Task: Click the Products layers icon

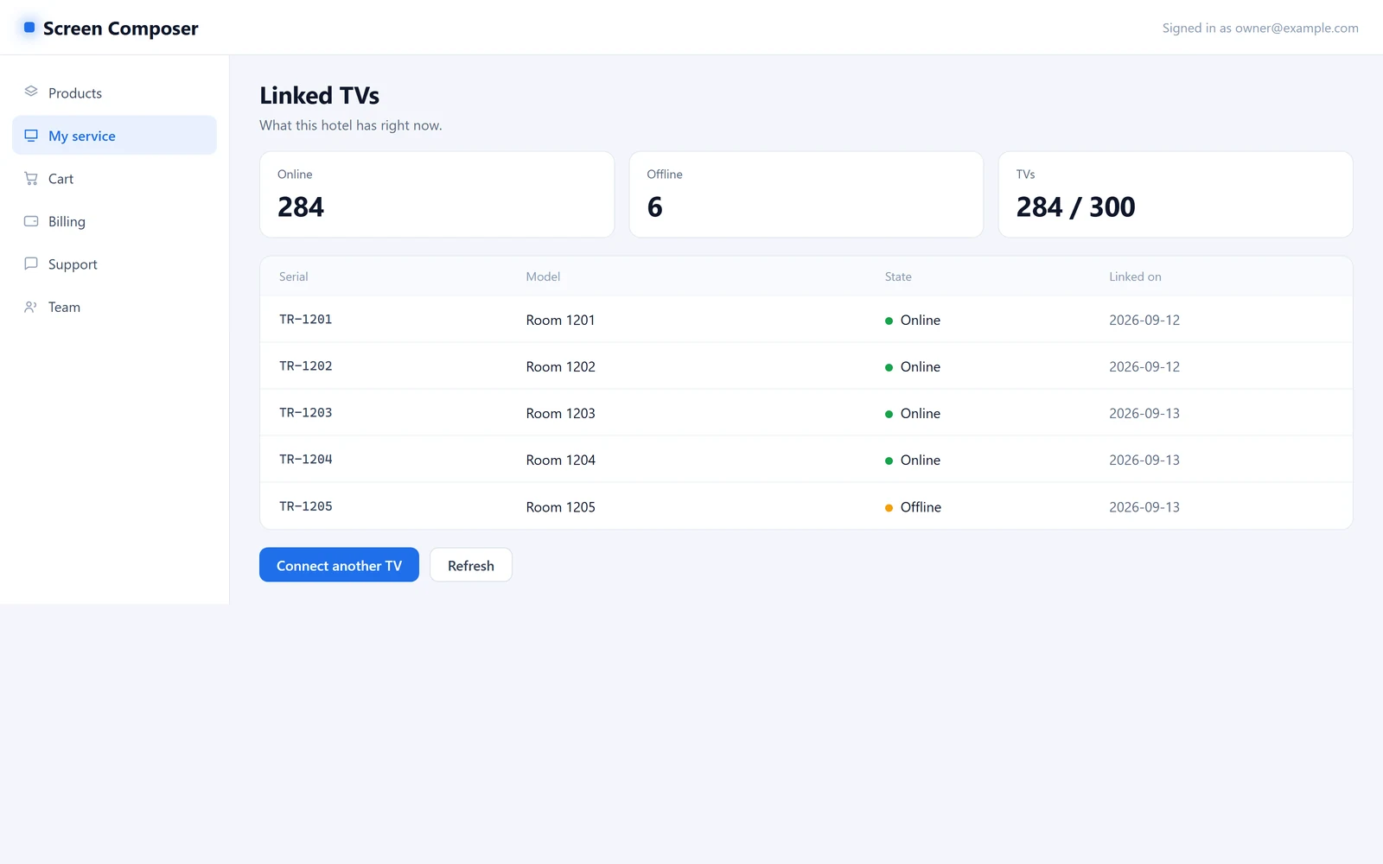Action: (31, 92)
